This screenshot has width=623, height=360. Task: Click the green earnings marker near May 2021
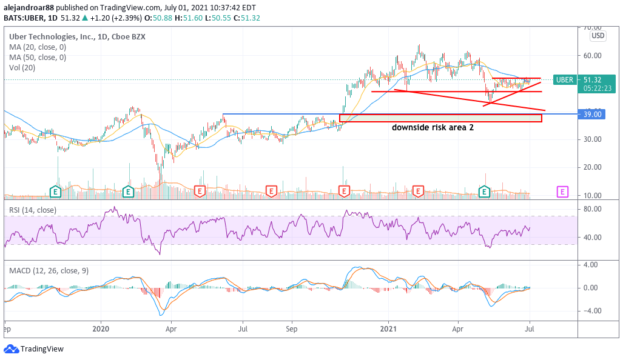[484, 192]
